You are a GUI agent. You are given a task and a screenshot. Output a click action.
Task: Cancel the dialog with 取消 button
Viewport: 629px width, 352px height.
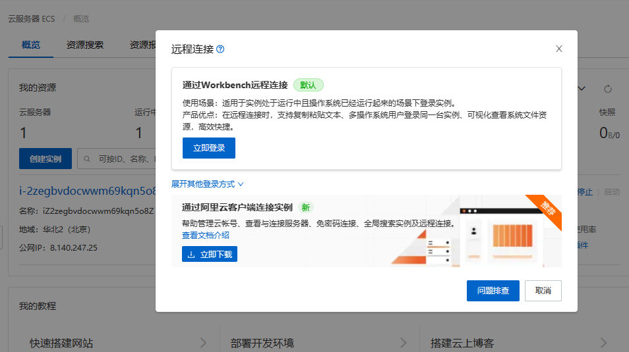click(x=543, y=291)
